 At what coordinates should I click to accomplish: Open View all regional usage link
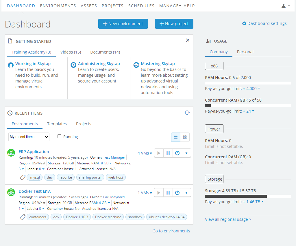[228, 220]
